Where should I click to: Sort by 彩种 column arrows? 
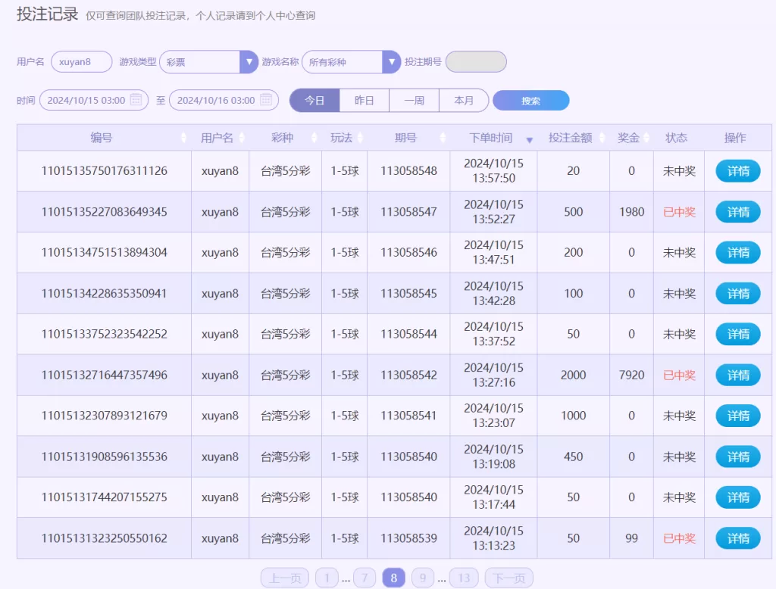tap(314, 138)
